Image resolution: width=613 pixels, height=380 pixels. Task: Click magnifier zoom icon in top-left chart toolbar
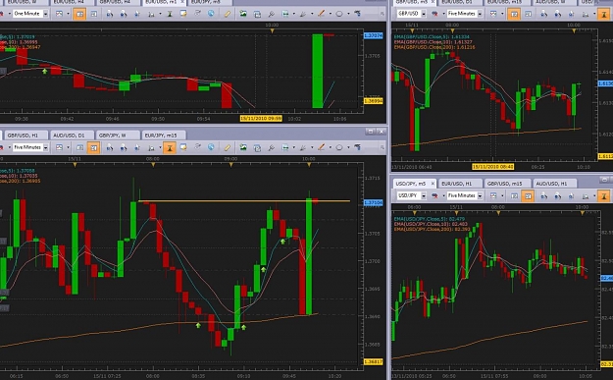(x=271, y=14)
